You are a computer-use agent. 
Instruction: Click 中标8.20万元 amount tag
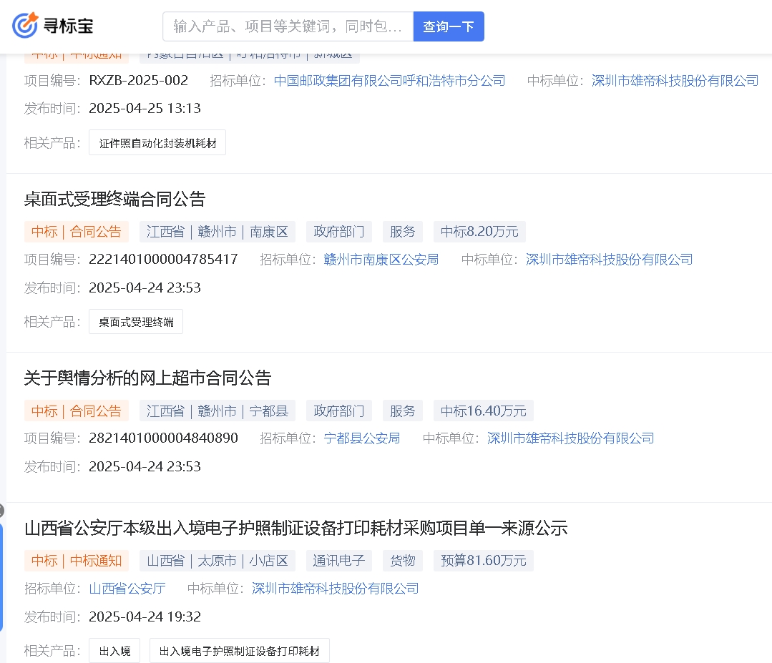pyautogui.click(x=479, y=232)
